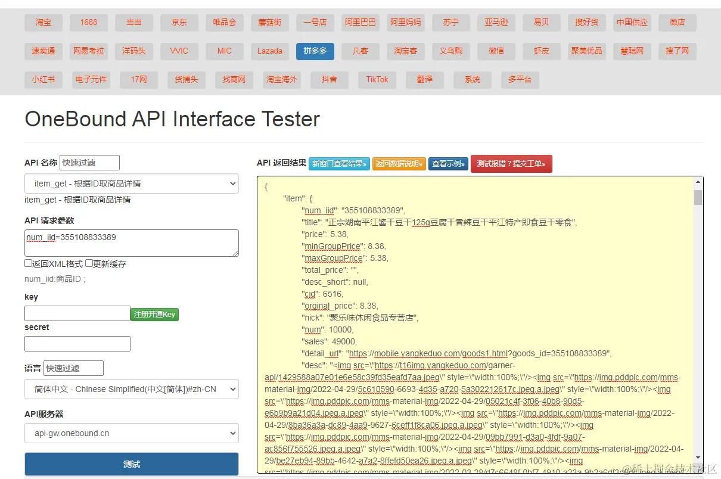
Task: Expand the item_get API name dropdown
Action: [x=132, y=183]
